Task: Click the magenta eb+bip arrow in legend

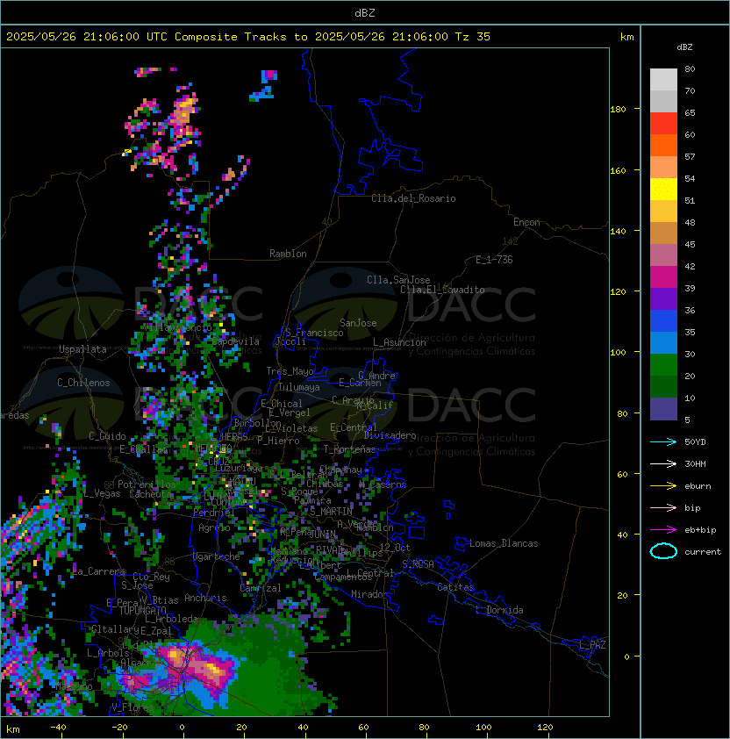Action: pos(663,530)
